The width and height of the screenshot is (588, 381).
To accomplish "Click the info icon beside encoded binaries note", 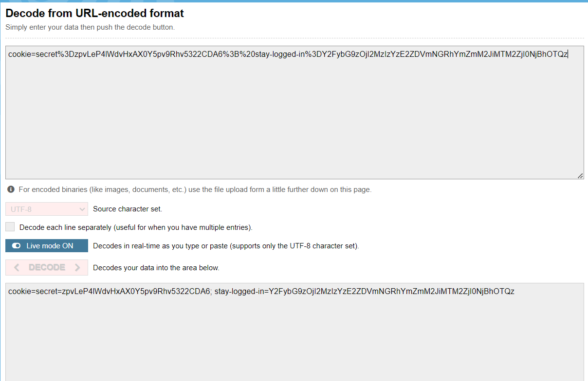I will point(11,190).
